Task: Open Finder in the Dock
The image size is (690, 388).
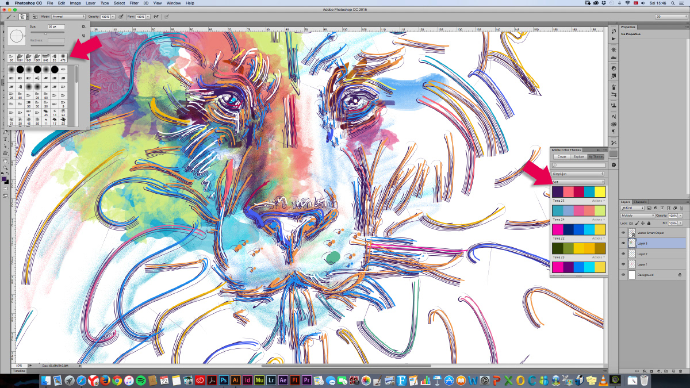Action: tap(45, 380)
